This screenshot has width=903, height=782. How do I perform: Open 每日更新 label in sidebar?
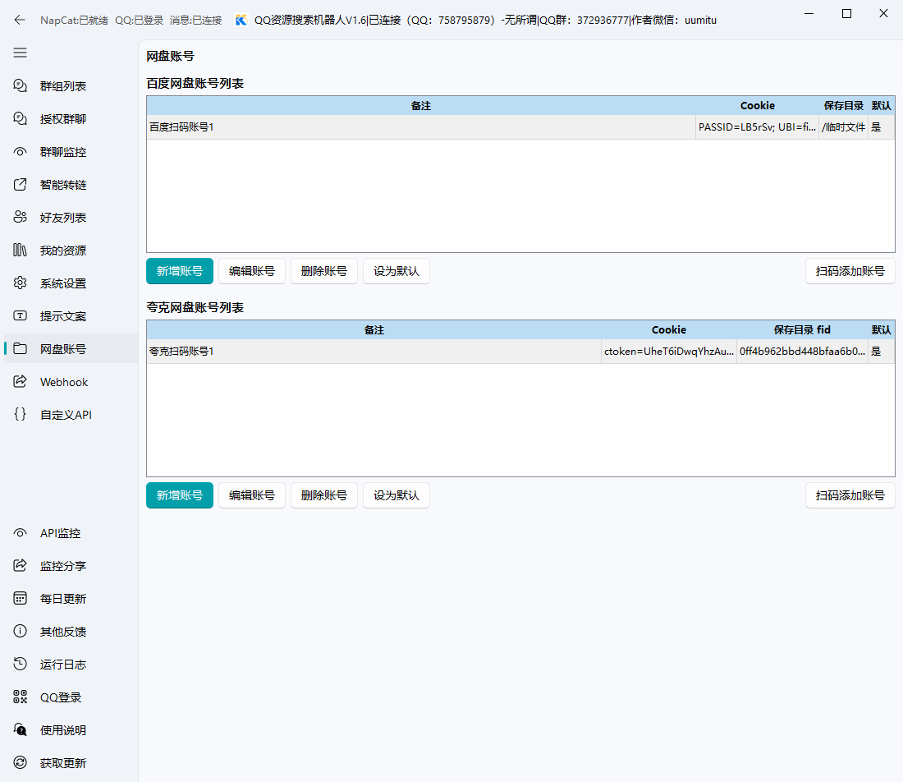pos(63,599)
